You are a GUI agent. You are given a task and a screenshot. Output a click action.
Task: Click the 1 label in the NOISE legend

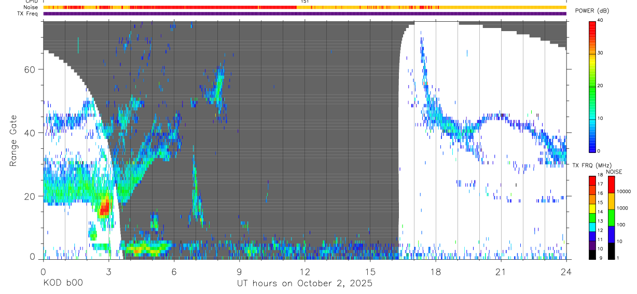617,258
